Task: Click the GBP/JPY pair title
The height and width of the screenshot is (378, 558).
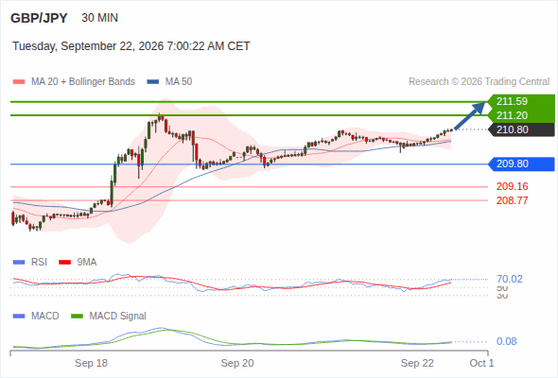Action: click(x=39, y=18)
